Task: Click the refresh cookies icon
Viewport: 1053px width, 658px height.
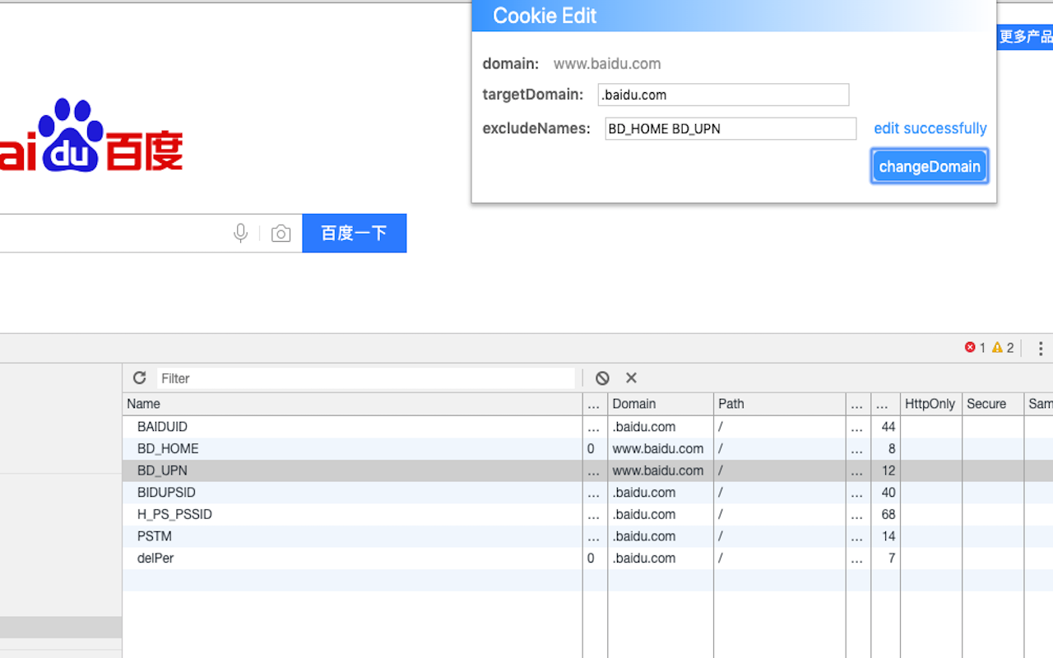Action: [139, 378]
